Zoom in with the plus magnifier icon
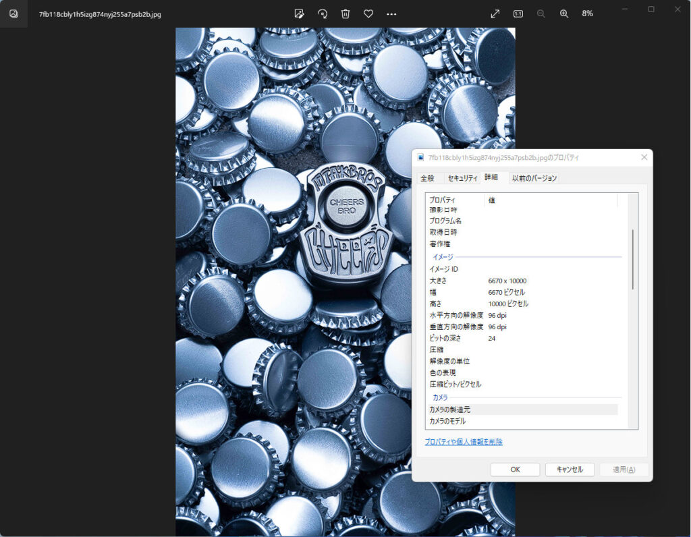The image size is (691, 537). 564,13
